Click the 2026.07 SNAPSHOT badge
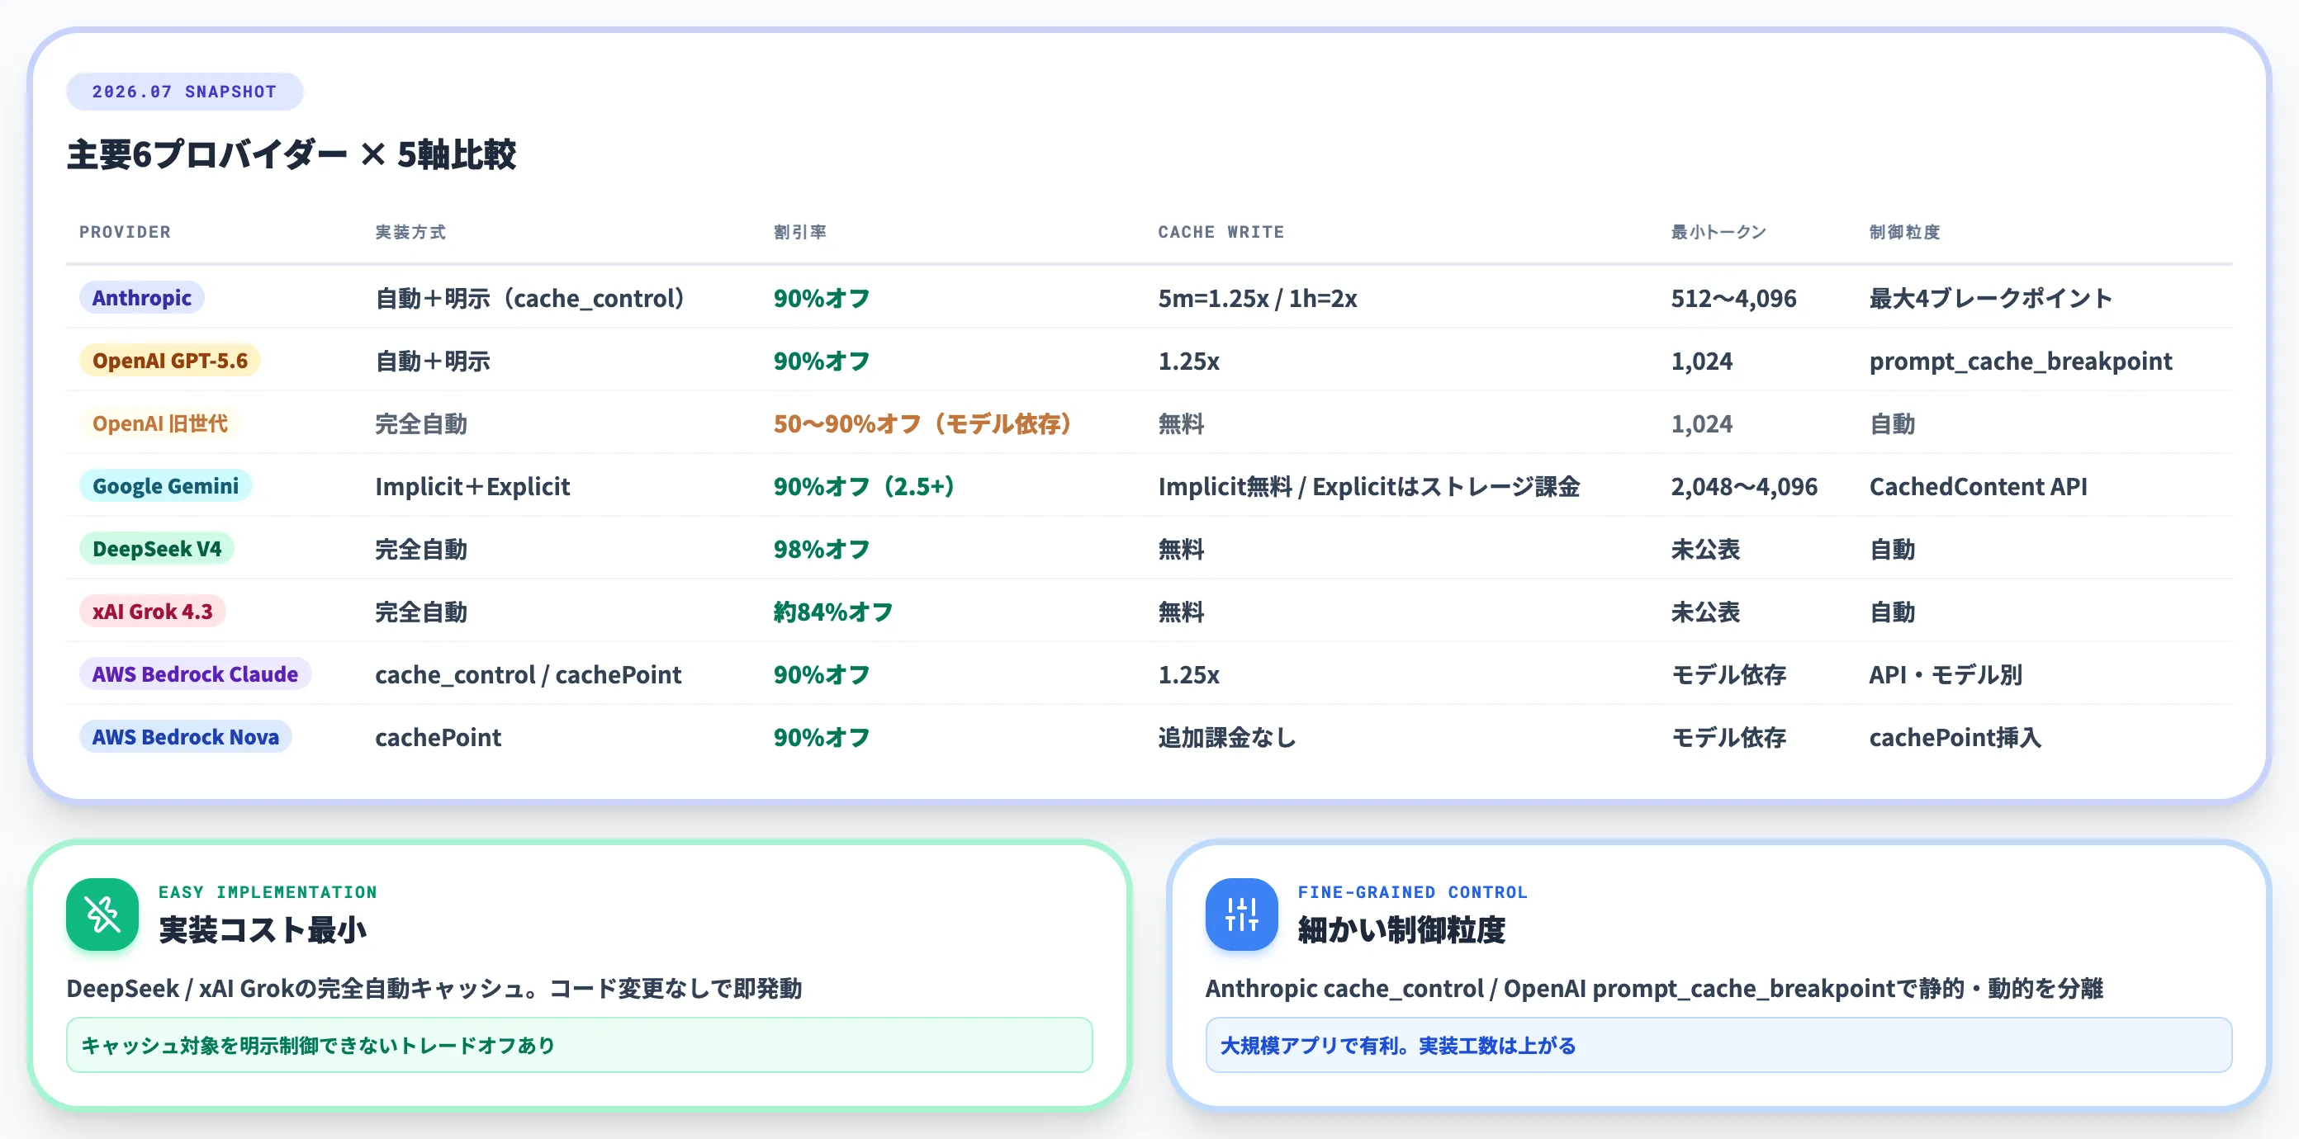Viewport: 2299px width, 1139px height. click(x=185, y=92)
